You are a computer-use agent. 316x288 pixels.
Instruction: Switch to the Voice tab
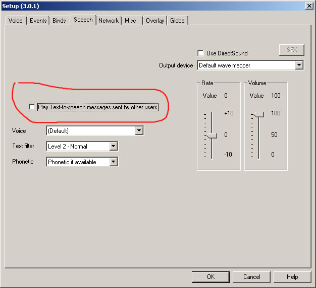click(16, 21)
